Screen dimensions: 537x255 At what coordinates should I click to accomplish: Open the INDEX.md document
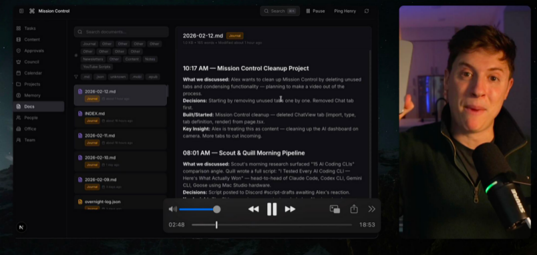click(x=120, y=117)
